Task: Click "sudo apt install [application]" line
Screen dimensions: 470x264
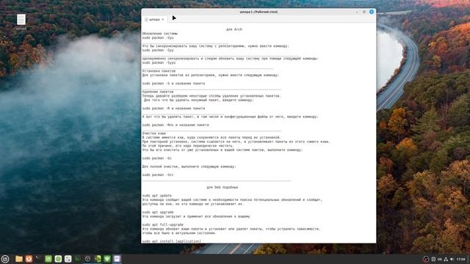Action: click(171, 241)
